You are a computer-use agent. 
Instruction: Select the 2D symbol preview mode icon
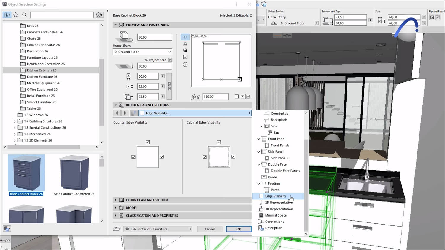click(185, 37)
